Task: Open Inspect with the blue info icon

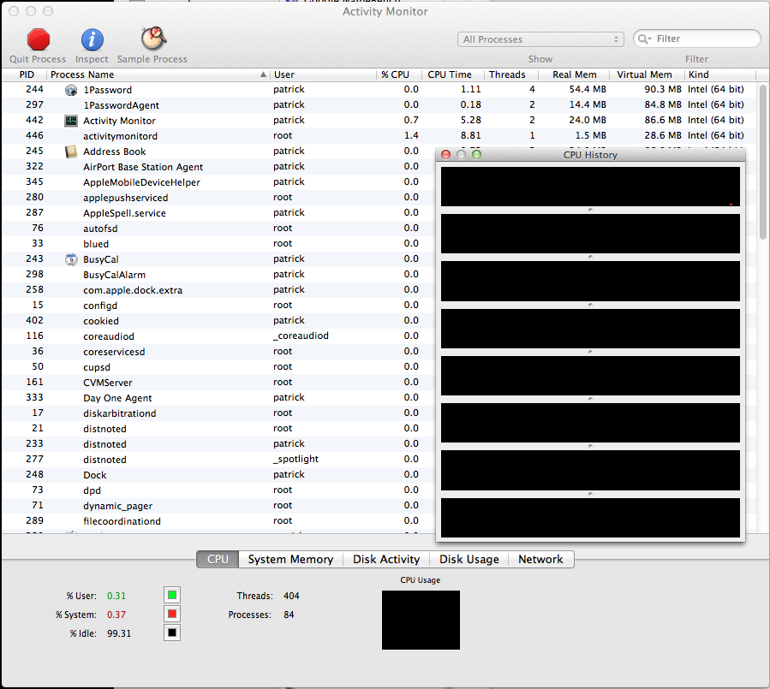Action: pyautogui.click(x=92, y=39)
